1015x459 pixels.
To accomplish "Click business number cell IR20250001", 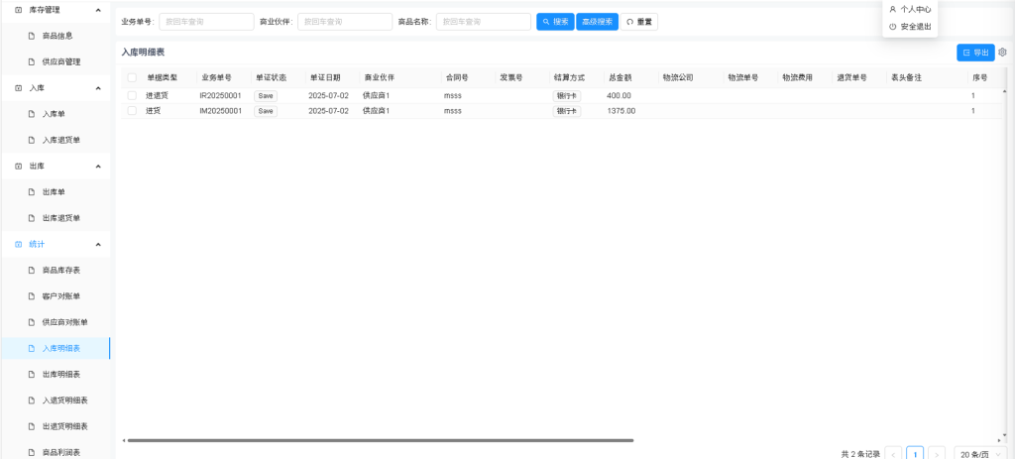I will click(221, 95).
